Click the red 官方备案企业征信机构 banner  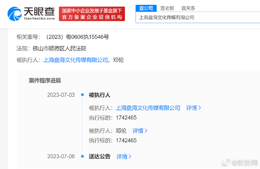click(92, 14)
